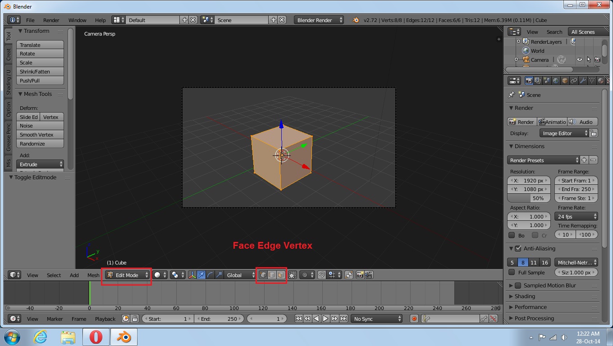Enable the Sampled Motion Blur checkbox
This screenshot has width=613, height=346.
point(518,285)
